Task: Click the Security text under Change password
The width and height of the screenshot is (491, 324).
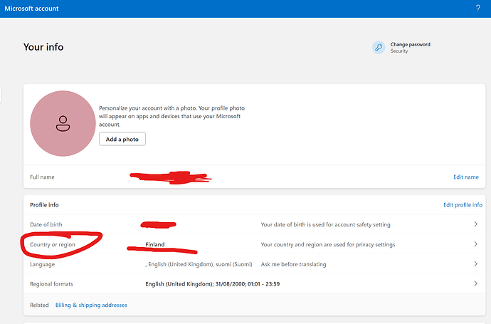Action: point(399,51)
